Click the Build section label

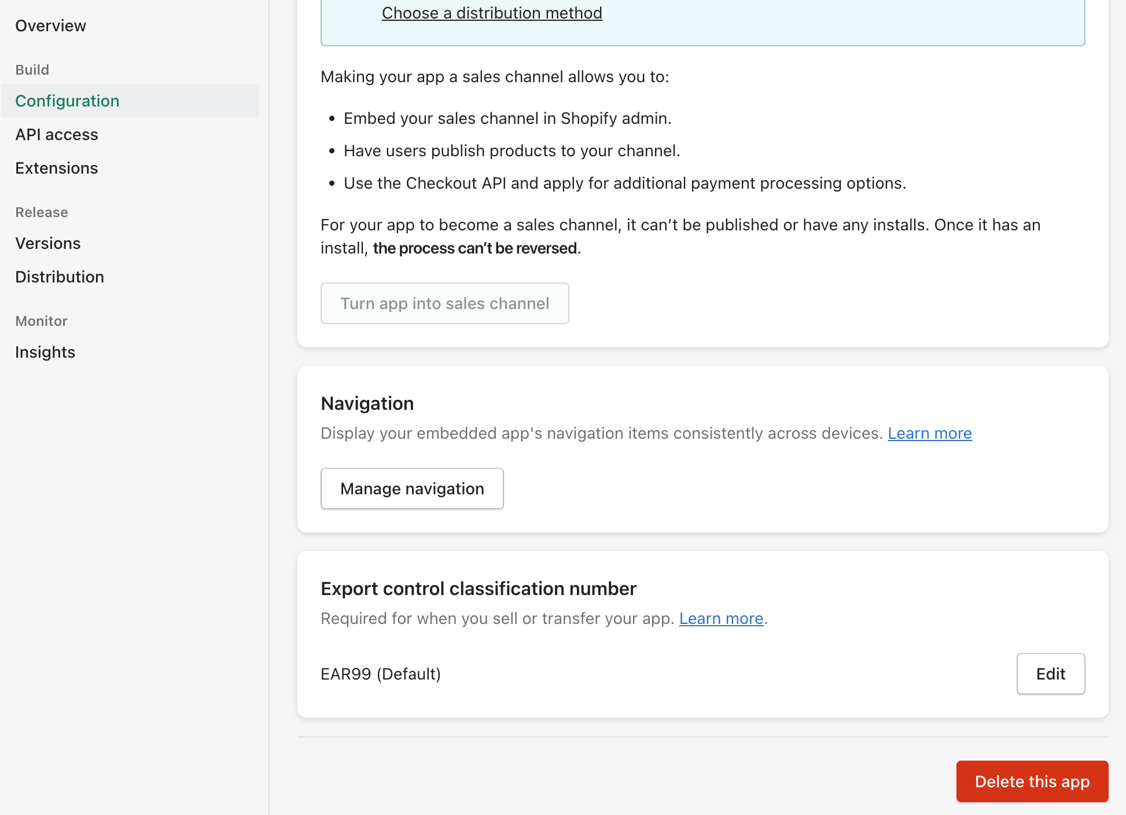tap(32, 69)
